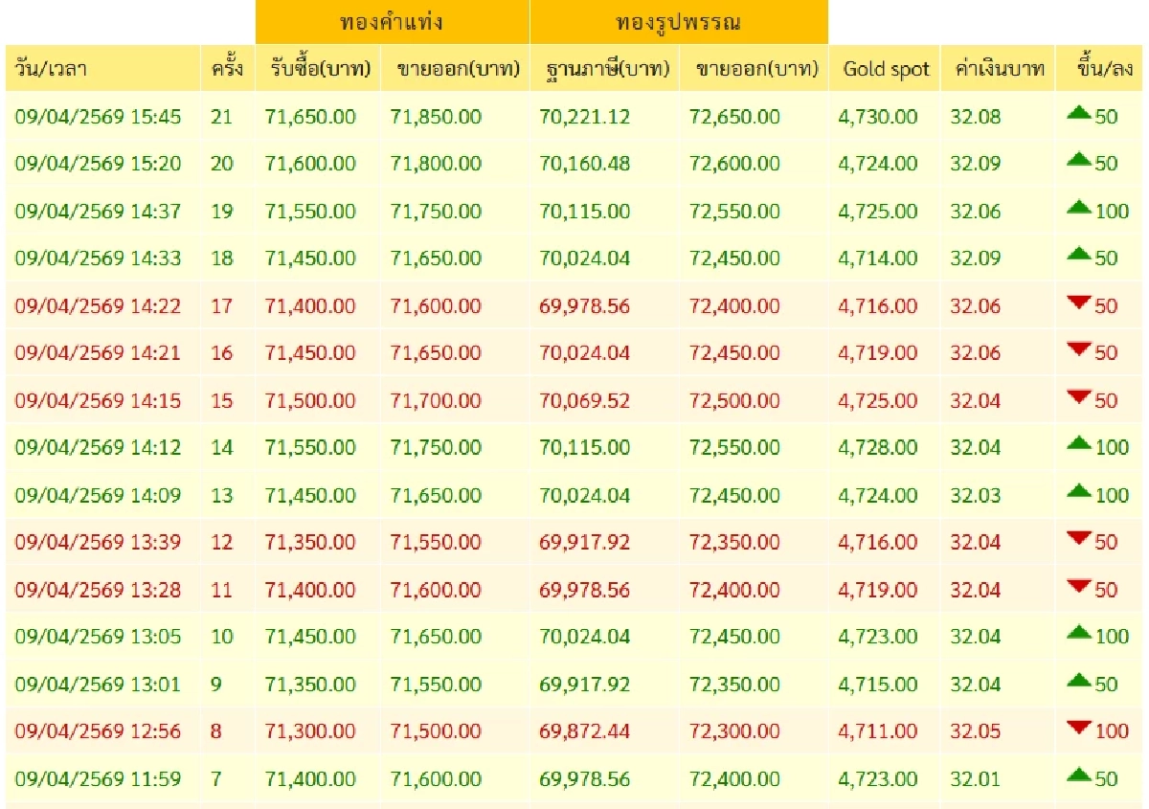Click the green up arrow for update 19
The image size is (1149, 809).
coord(1079,208)
